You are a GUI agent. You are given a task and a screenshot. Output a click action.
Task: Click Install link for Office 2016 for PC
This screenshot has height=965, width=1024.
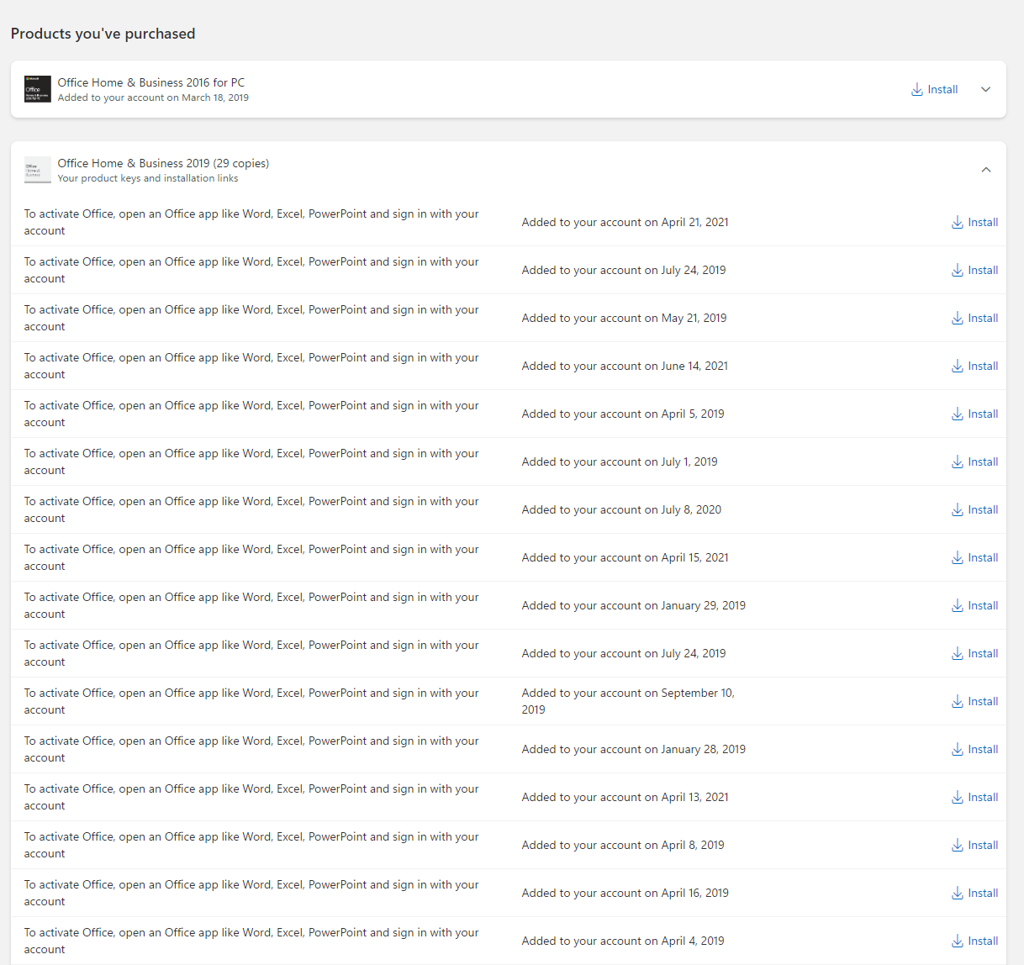click(942, 89)
